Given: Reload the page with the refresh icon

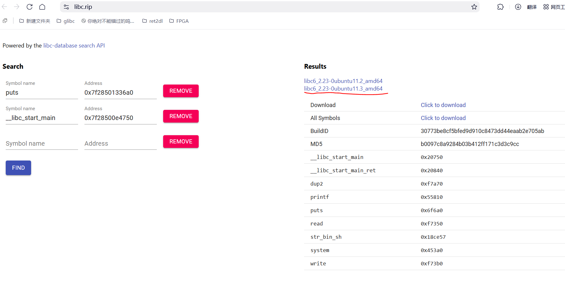Looking at the screenshot, I should click(x=30, y=7).
